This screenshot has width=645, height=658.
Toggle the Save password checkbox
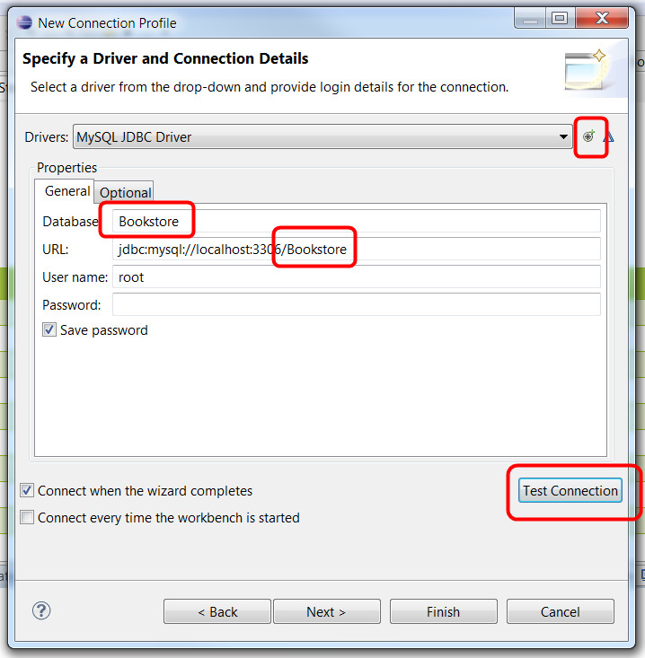pos(49,329)
